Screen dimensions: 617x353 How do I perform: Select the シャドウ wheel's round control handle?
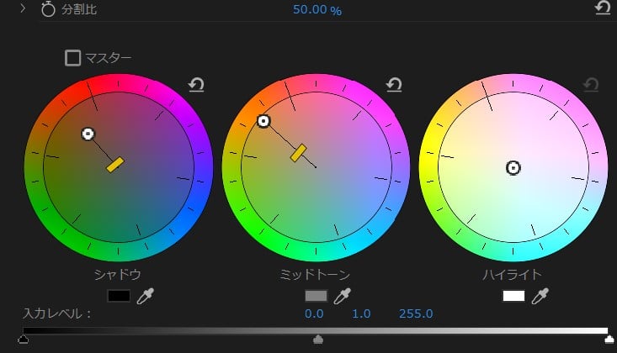click(x=88, y=134)
